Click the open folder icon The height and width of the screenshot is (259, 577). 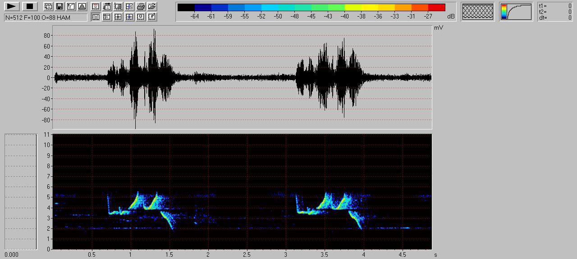152,6
